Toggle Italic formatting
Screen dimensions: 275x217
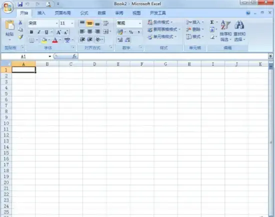39,32
